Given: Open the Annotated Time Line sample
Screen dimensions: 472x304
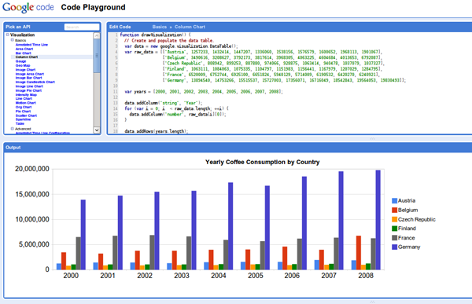Looking at the screenshot, I should pos(31,45).
